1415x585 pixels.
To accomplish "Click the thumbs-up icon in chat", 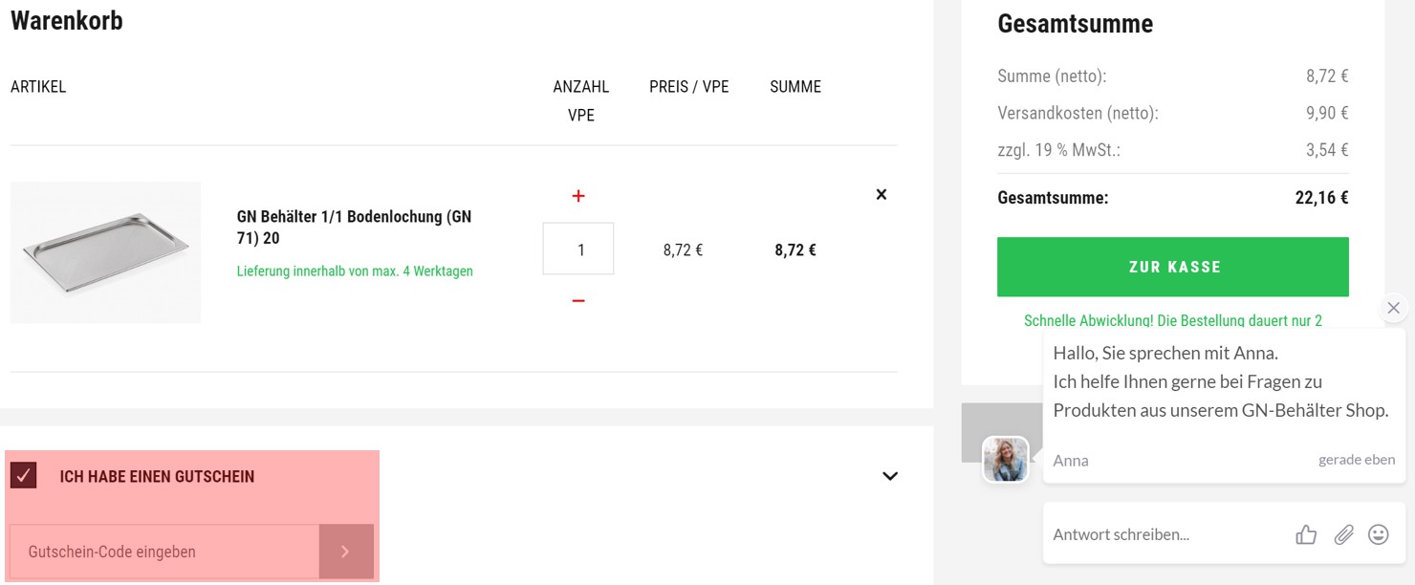I will 1306,534.
